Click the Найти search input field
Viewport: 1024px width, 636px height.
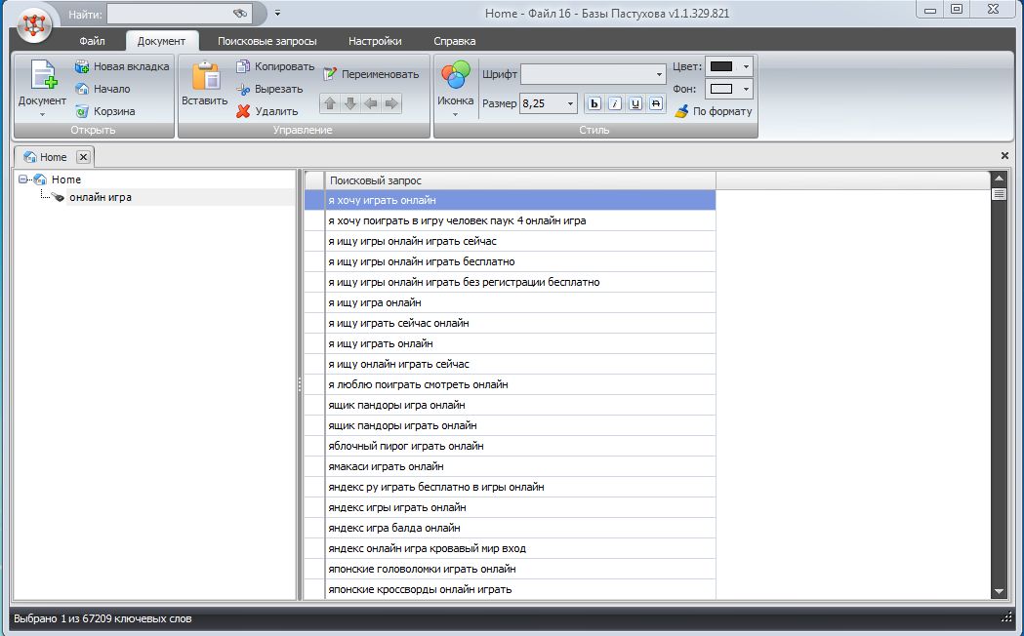170,14
